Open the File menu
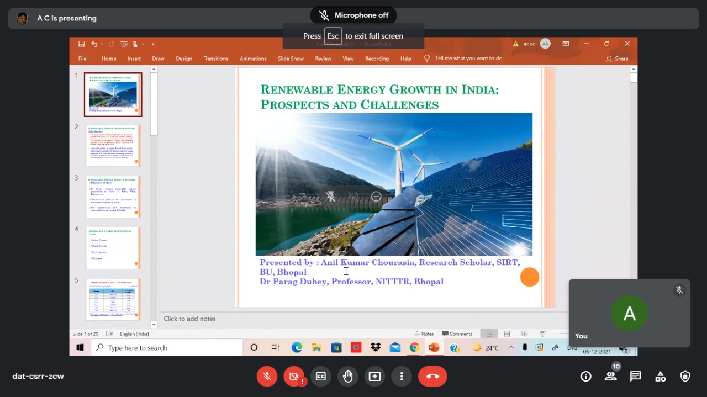 pyautogui.click(x=82, y=59)
